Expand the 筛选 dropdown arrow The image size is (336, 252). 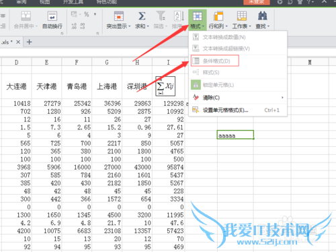click(x=166, y=26)
